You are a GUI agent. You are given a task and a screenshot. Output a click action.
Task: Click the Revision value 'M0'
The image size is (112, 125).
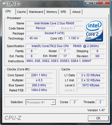coord(97,56)
